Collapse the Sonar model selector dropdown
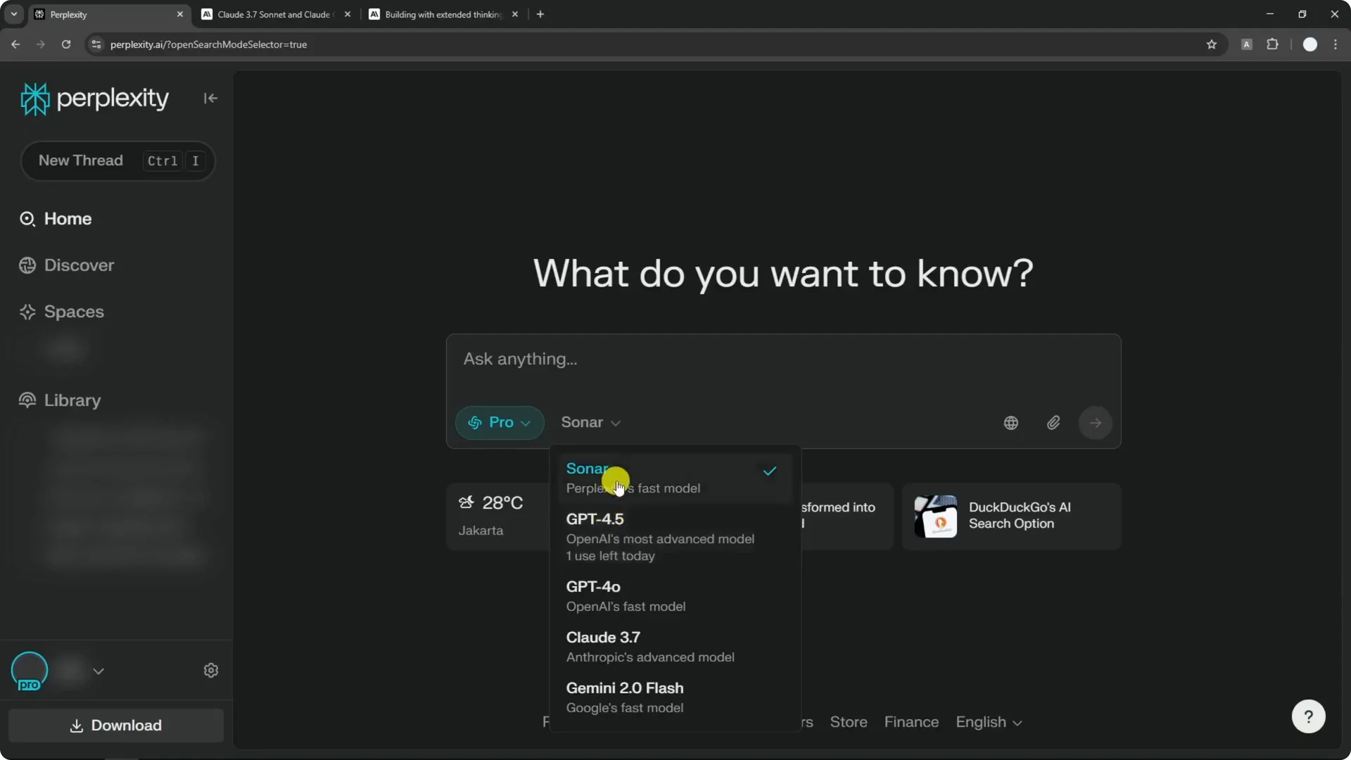The width and height of the screenshot is (1351, 760). pos(590,423)
